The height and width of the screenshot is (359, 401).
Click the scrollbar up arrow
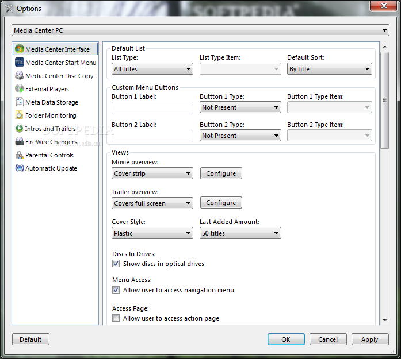[x=385, y=47]
